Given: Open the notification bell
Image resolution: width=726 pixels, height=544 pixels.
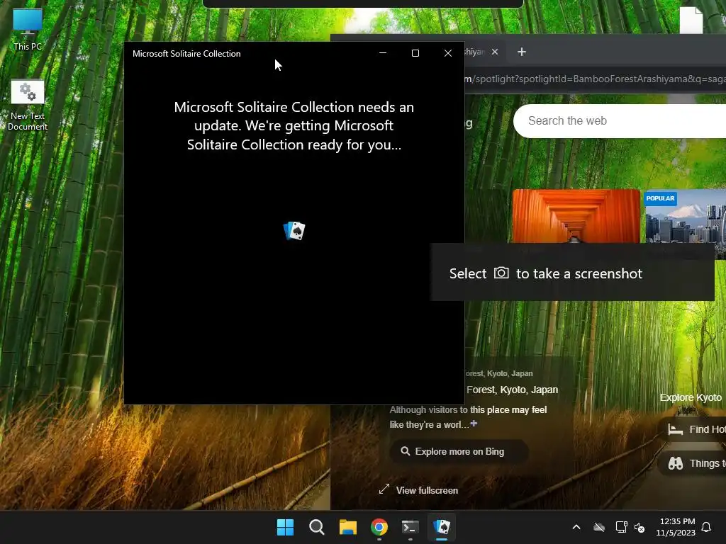Looking at the screenshot, I should (x=706, y=527).
